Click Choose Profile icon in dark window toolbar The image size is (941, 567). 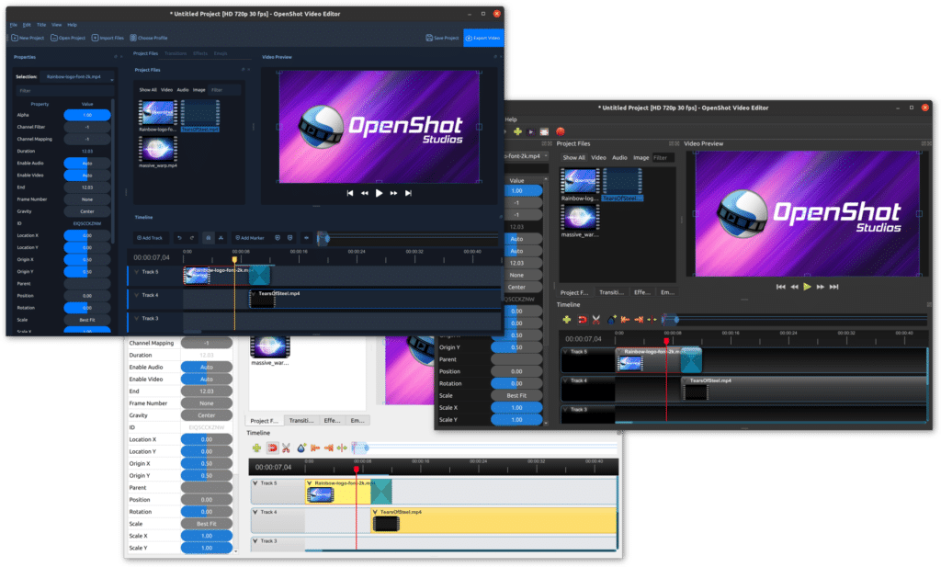[x=531, y=131]
